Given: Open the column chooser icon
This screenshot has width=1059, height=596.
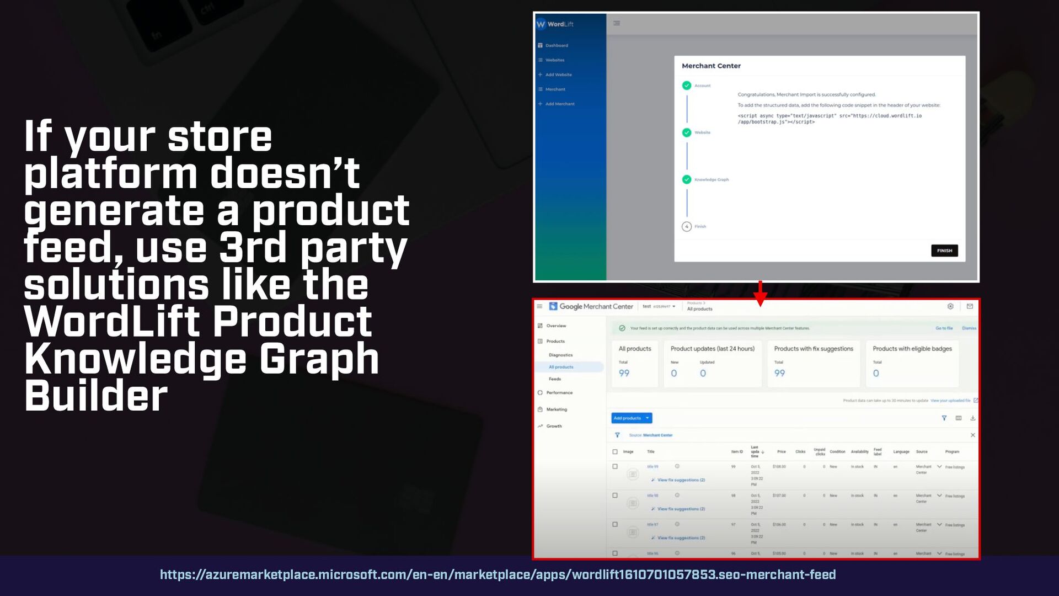Looking at the screenshot, I should pyautogui.click(x=959, y=418).
